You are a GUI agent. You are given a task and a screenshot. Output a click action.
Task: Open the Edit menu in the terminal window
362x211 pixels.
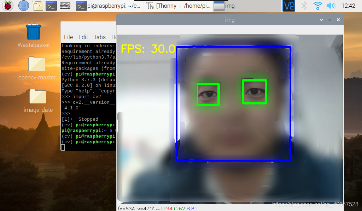(83, 37)
